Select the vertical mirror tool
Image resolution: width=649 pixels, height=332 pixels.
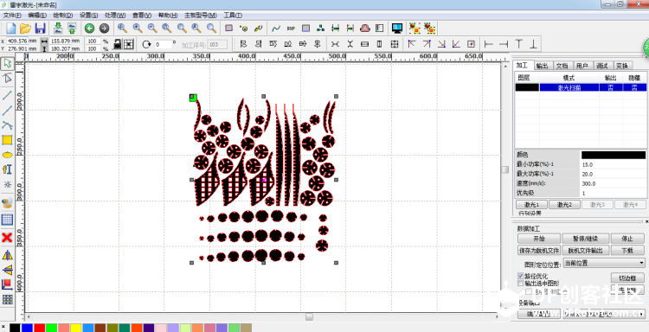click(7, 270)
